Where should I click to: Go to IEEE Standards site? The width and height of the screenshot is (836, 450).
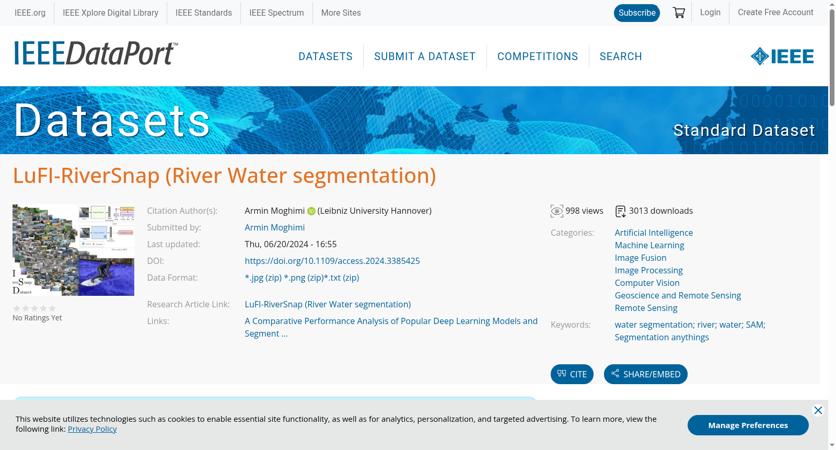tap(204, 13)
